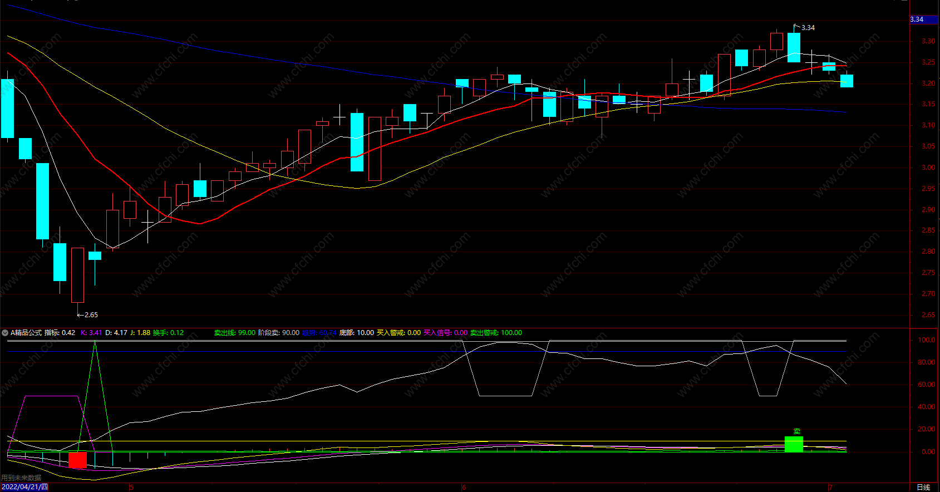Click the 3.34 high price annotation

pyautogui.click(x=808, y=28)
